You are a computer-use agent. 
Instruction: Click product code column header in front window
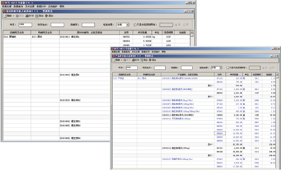[187, 74]
